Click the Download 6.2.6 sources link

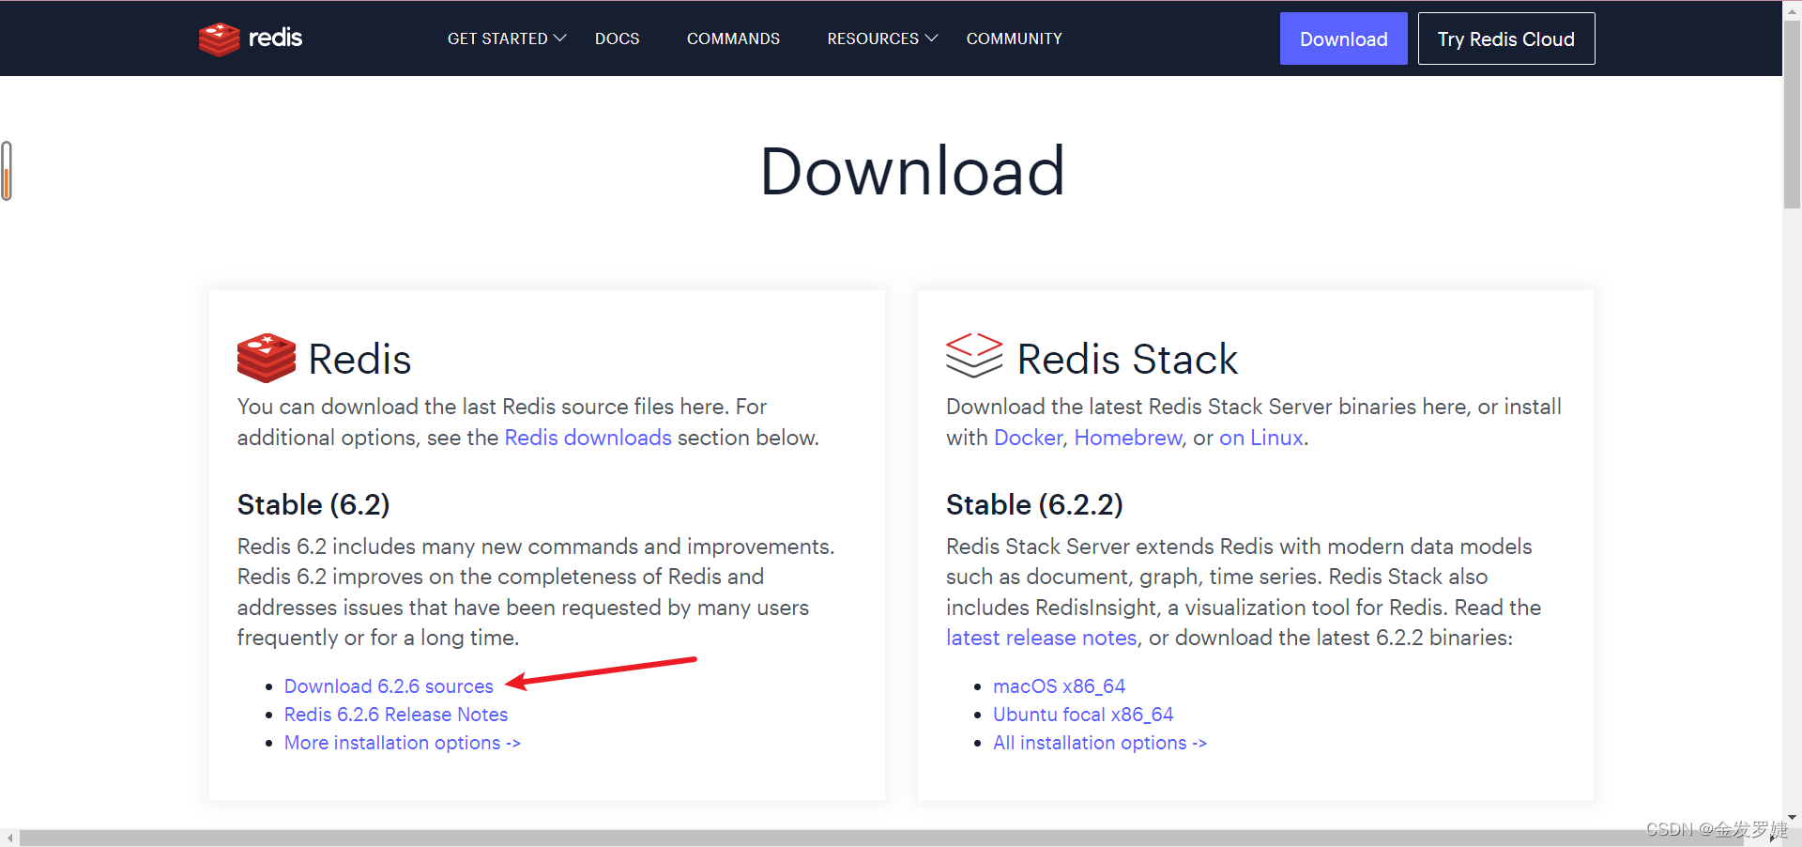pyautogui.click(x=389, y=686)
